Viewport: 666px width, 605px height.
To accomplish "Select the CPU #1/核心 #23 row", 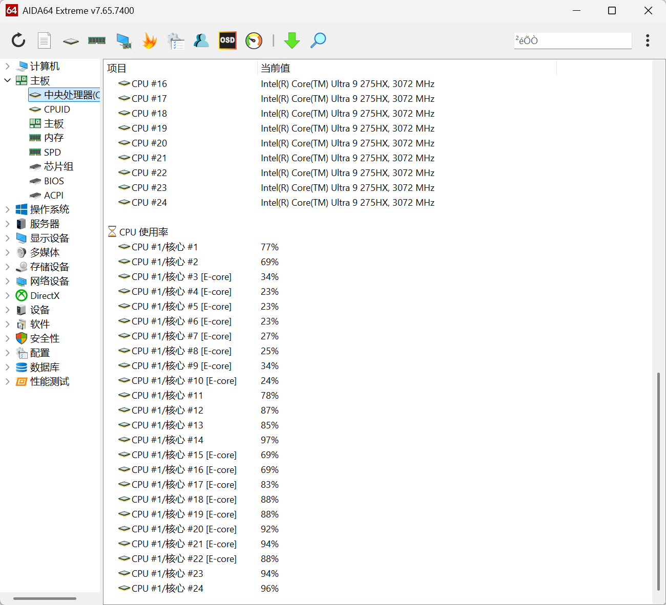I will (330, 573).
